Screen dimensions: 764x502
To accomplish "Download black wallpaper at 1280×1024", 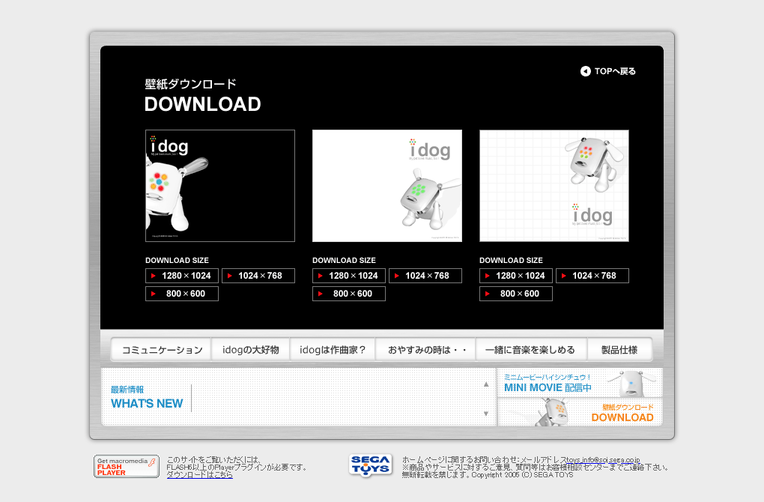I will pyautogui.click(x=182, y=276).
